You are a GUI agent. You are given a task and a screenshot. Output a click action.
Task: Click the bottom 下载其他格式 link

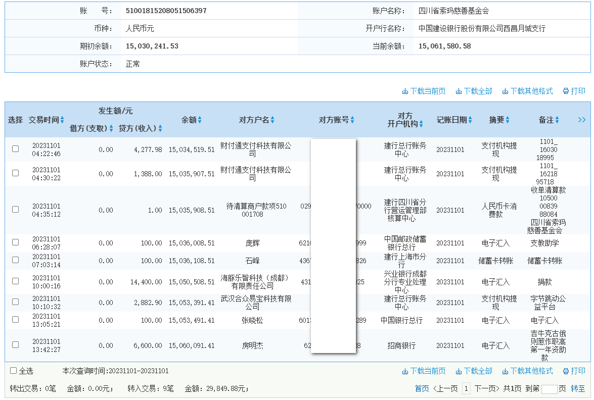pos(527,371)
